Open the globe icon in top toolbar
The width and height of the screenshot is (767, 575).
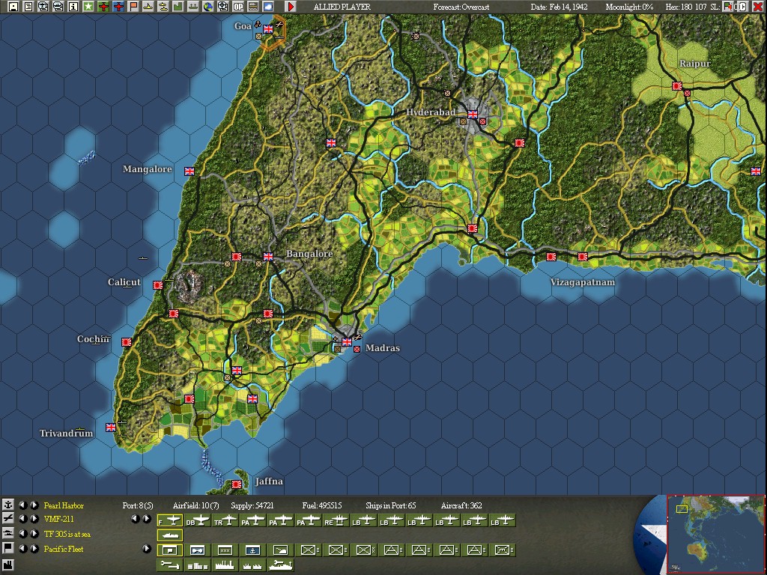(208, 6)
